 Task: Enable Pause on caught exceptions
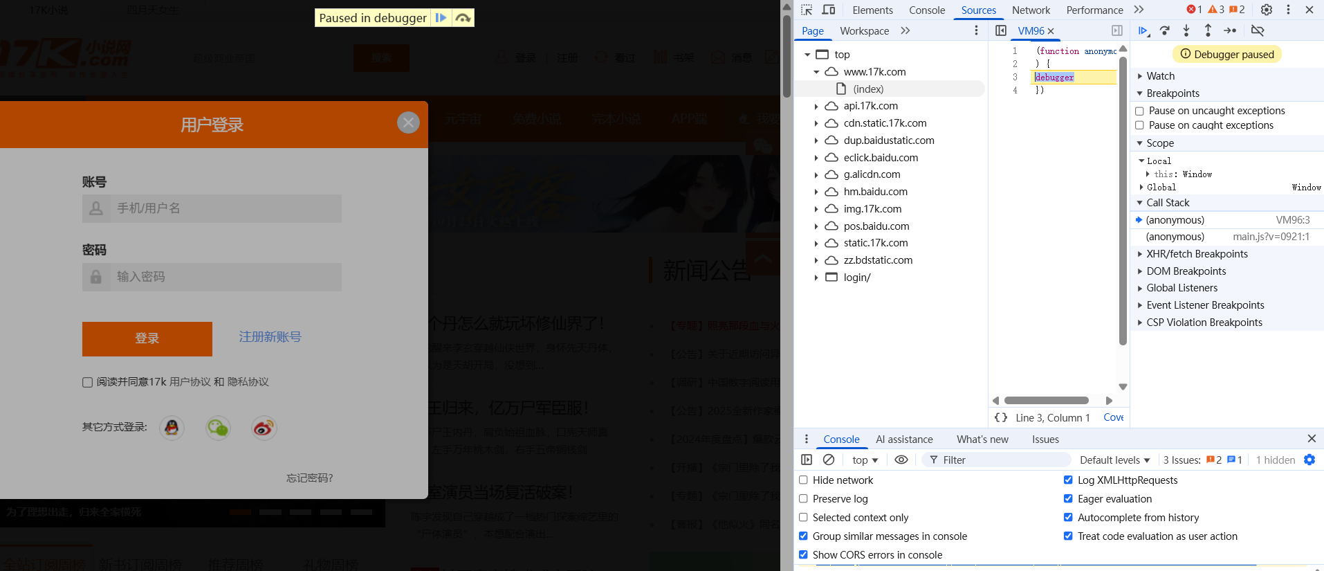tap(1139, 125)
